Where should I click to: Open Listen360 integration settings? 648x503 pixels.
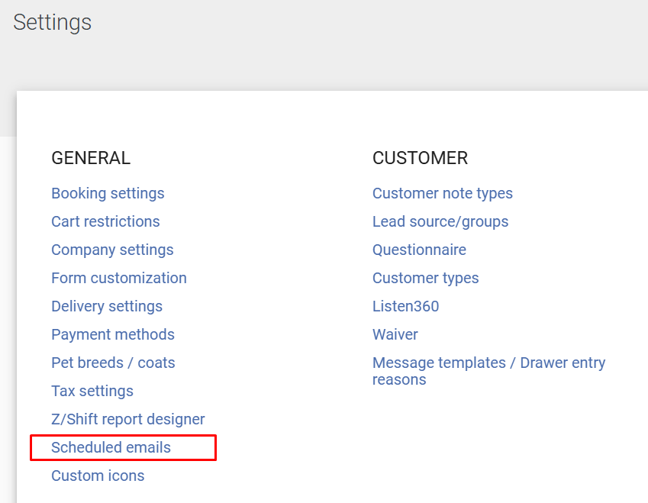tap(405, 306)
